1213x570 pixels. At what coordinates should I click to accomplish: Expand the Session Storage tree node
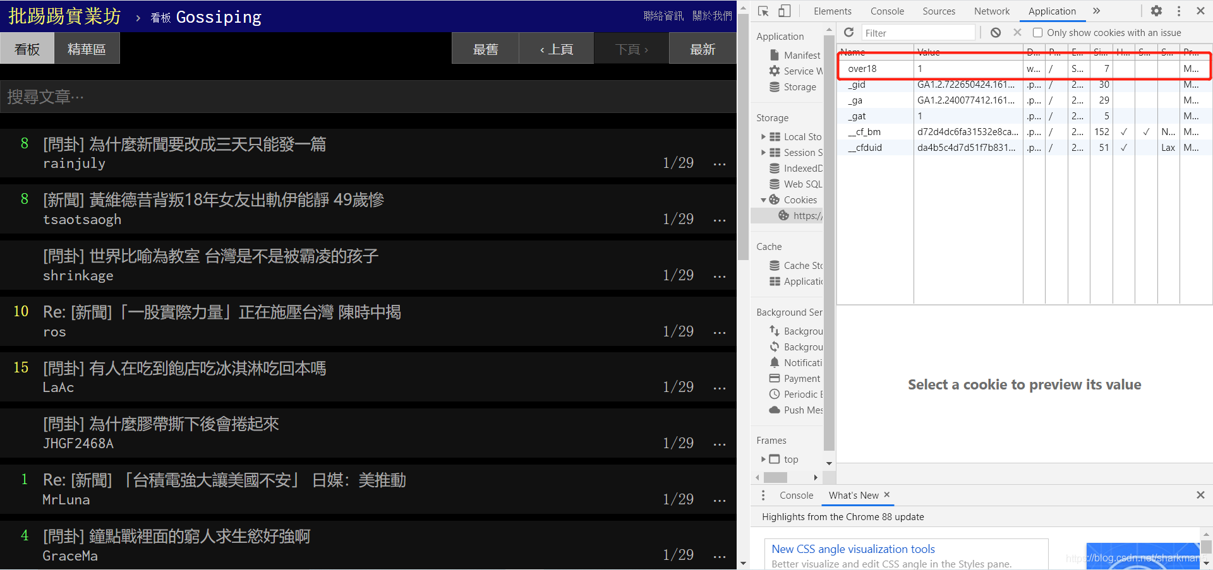pyautogui.click(x=763, y=153)
